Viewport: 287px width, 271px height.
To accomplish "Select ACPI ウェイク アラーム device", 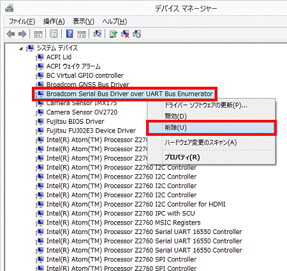I will [x=73, y=66].
